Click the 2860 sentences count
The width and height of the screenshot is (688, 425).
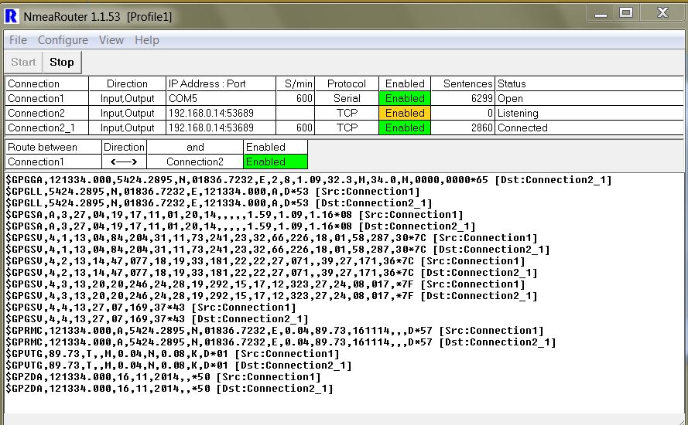[463, 127]
